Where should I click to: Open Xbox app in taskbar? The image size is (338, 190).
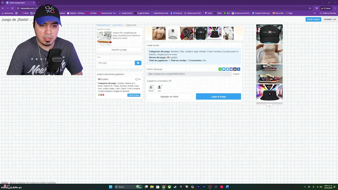[169, 187]
